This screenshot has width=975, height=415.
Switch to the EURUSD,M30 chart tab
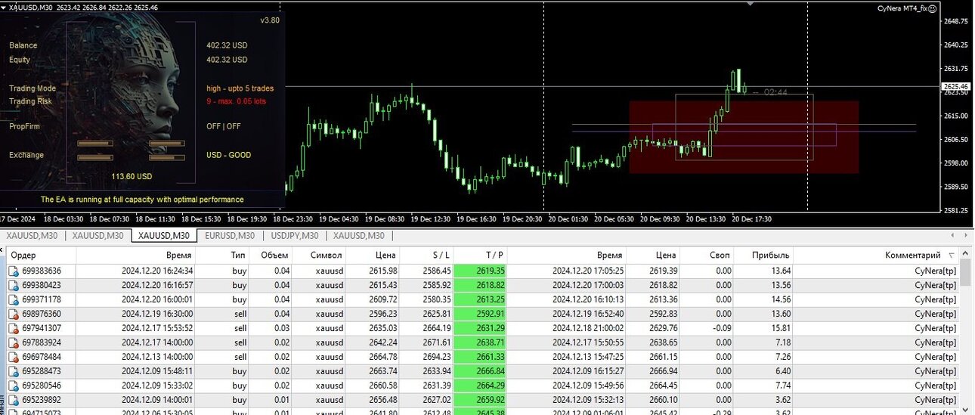tap(230, 235)
